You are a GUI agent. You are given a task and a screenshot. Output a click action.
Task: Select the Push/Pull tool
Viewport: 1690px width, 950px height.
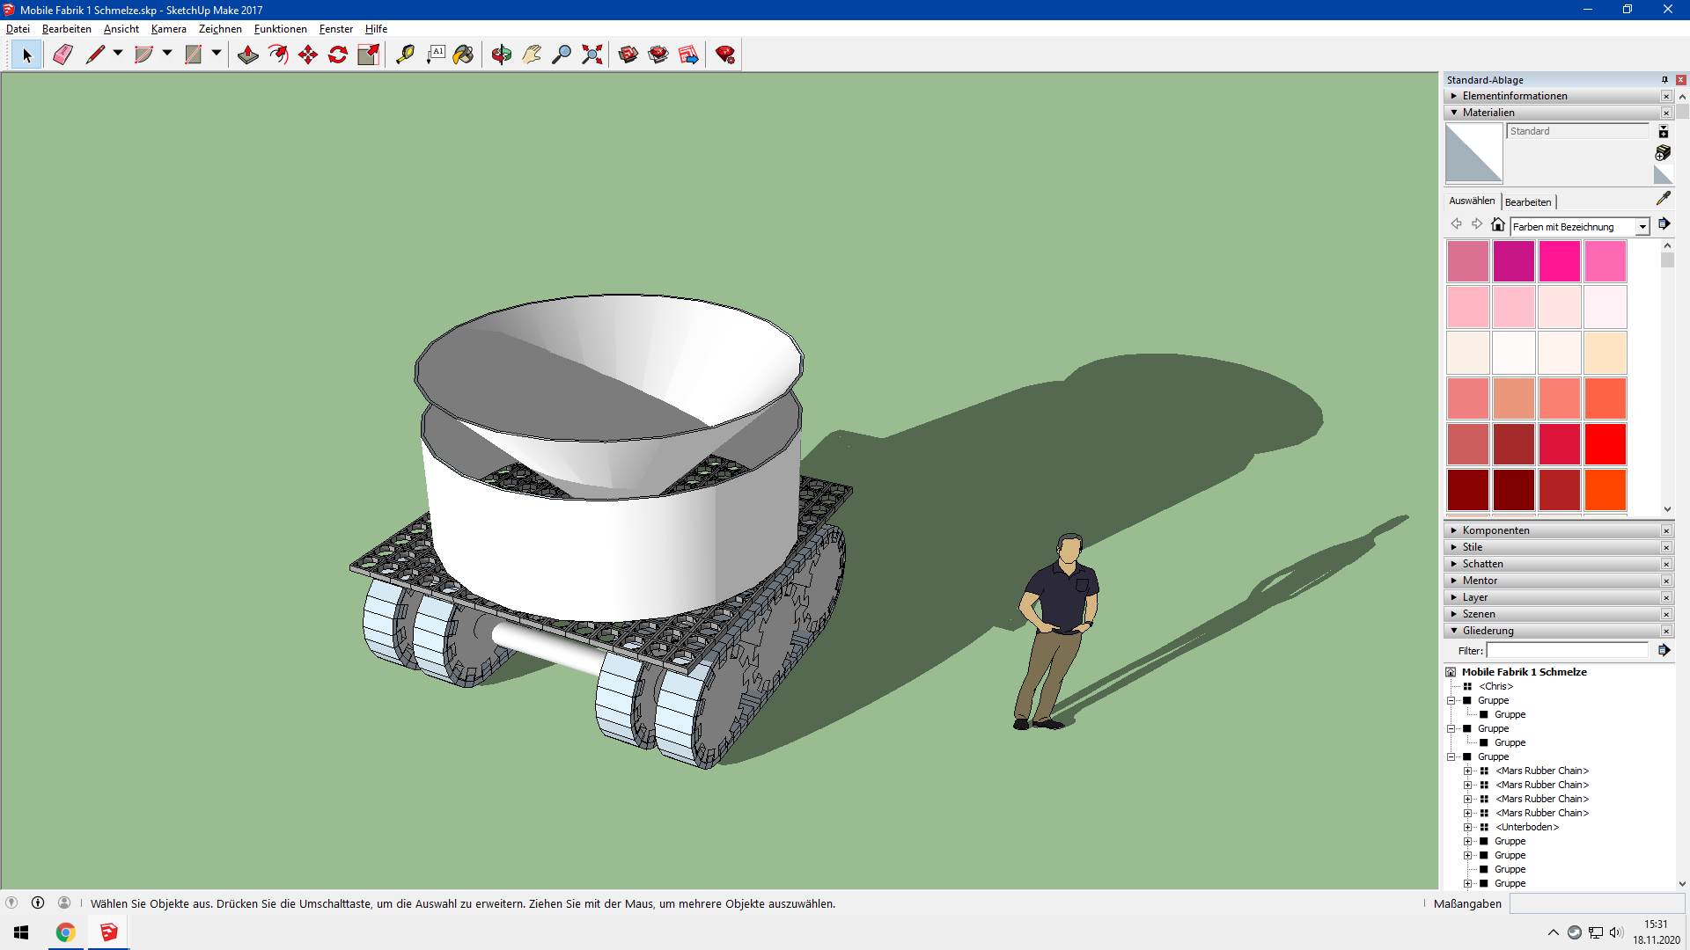tap(248, 55)
